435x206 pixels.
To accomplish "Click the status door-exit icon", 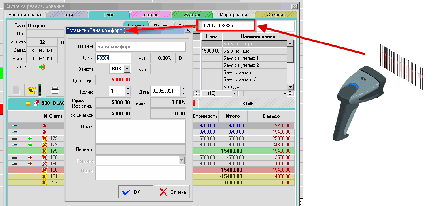I will click(42, 67).
